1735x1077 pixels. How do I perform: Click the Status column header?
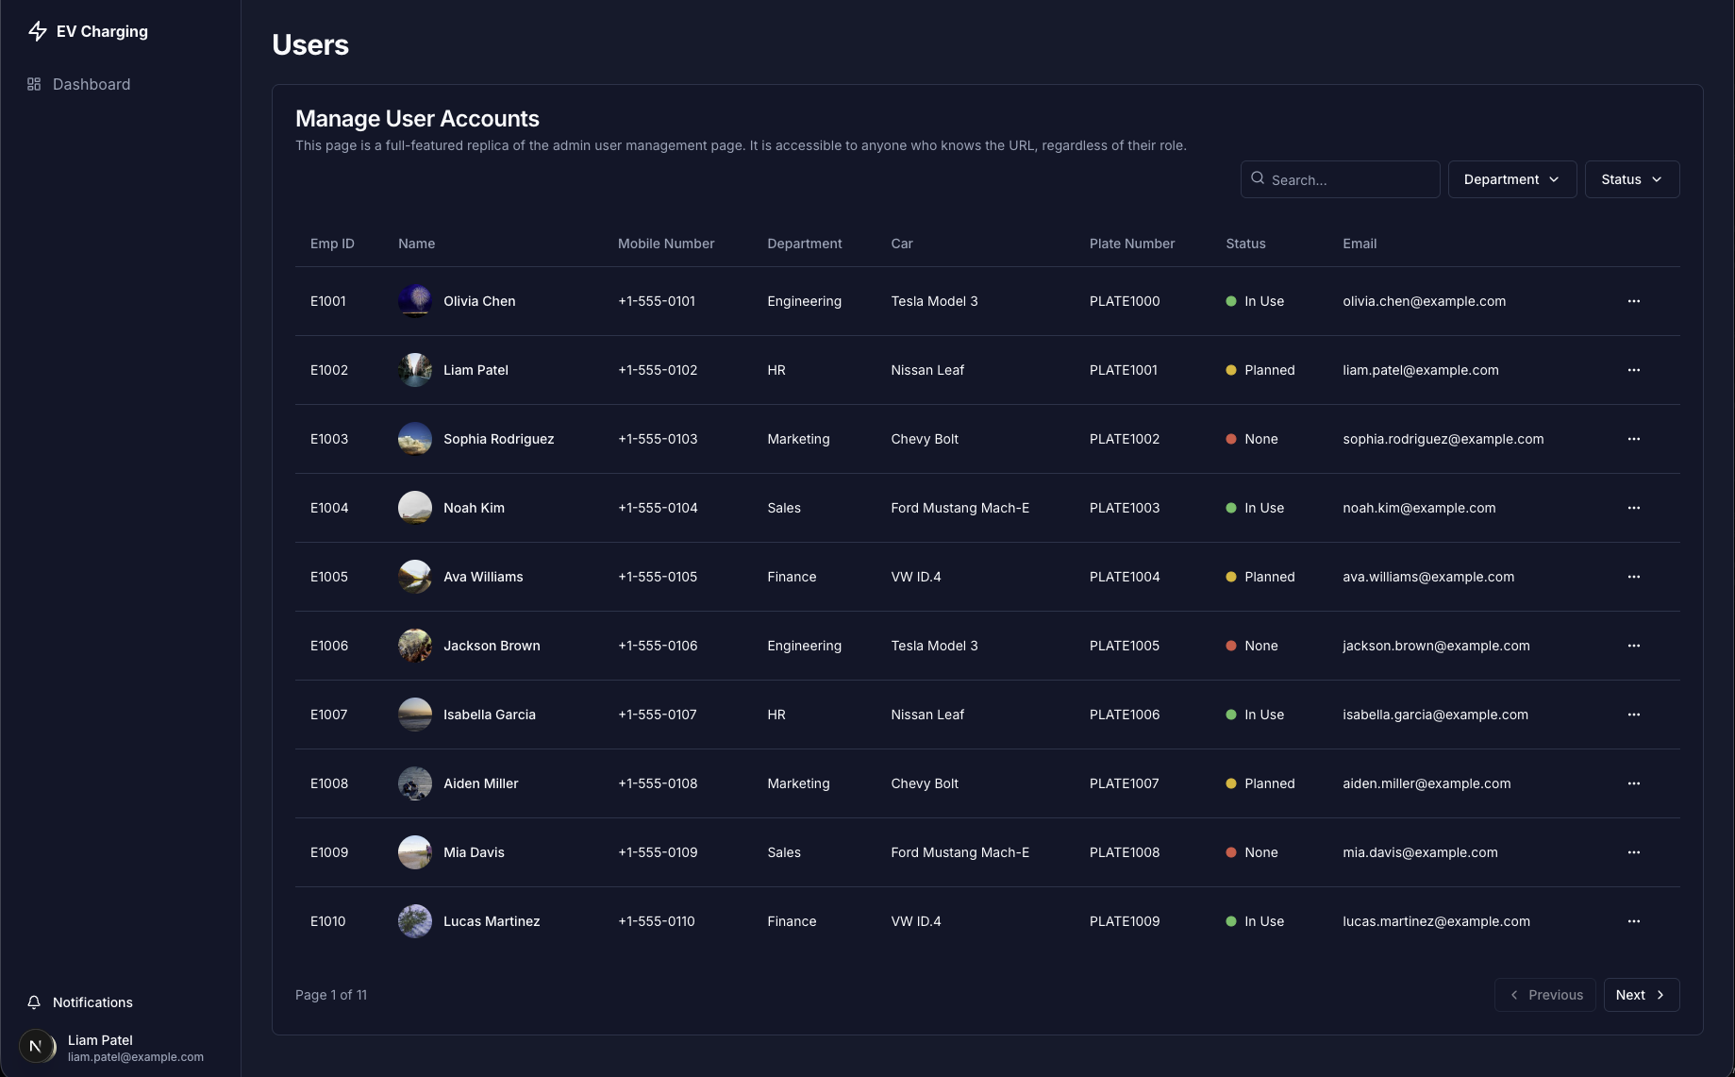coord(1245,244)
